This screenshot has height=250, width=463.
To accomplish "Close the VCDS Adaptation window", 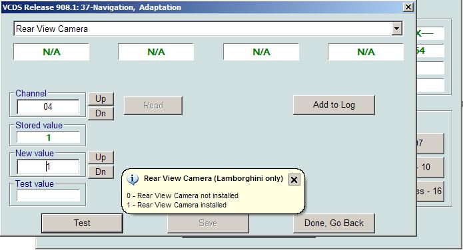I will (408, 7).
